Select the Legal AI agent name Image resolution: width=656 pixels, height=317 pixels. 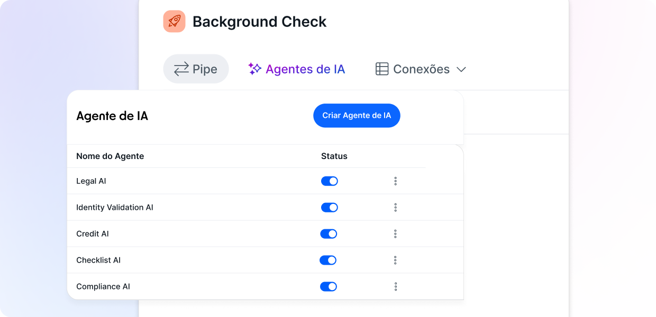[91, 181]
